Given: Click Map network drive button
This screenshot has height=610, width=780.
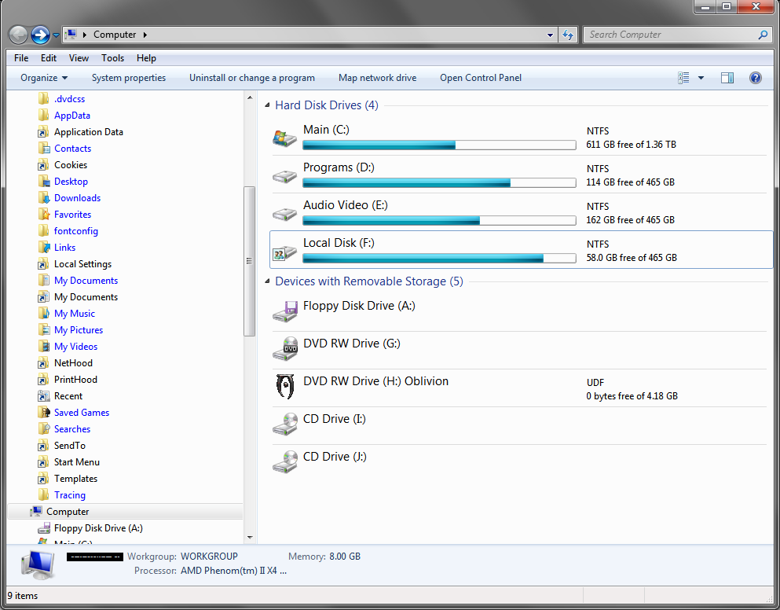Looking at the screenshot, I should pos(377,78).
